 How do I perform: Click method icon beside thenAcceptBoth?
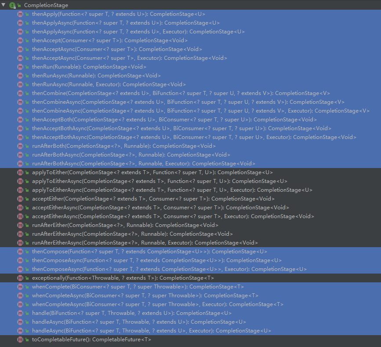coord(20,120)
